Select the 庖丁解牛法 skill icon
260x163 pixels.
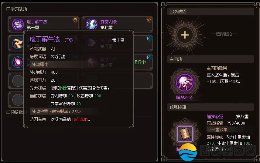[18, 24]
